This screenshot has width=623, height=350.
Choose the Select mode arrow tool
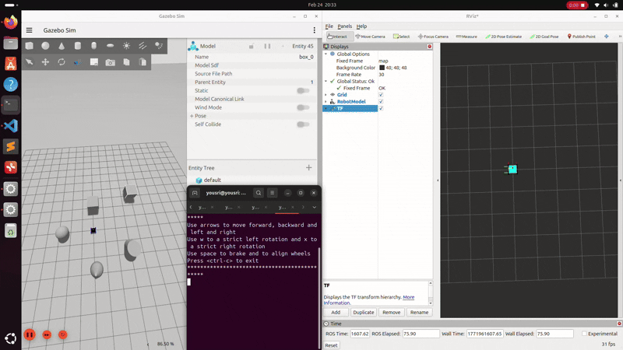[30, 62]
